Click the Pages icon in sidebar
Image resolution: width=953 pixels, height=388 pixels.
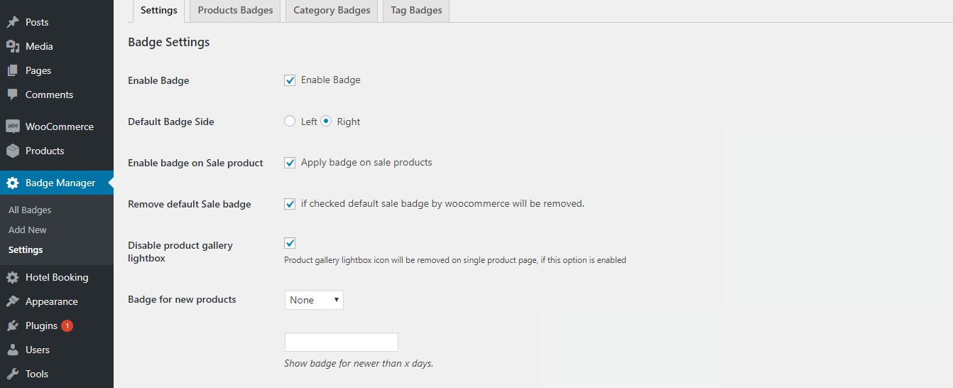tap(13, 70)
